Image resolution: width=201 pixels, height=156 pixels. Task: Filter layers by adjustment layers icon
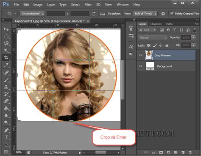point(168,30)
